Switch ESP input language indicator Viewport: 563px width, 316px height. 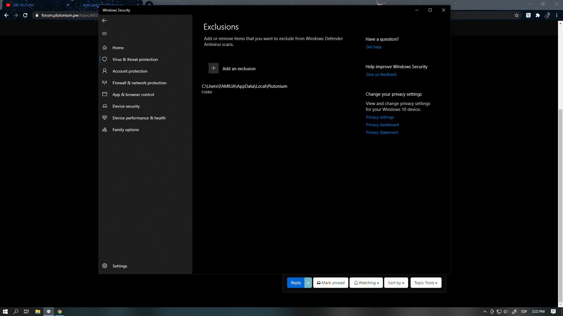[524, 312]
